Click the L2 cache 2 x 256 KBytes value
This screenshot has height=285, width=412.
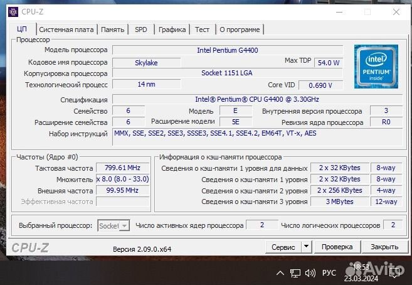(x=339, y=190)
